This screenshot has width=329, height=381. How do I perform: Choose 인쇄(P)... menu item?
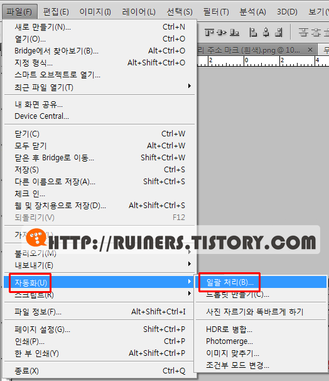(x=99, y=341)
